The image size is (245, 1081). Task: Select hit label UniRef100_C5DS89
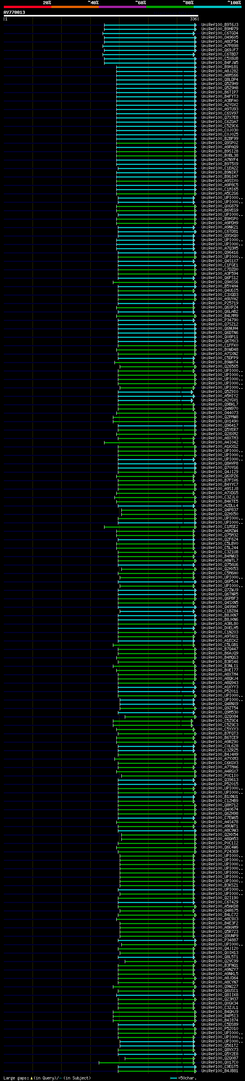tap(219, 1024)
